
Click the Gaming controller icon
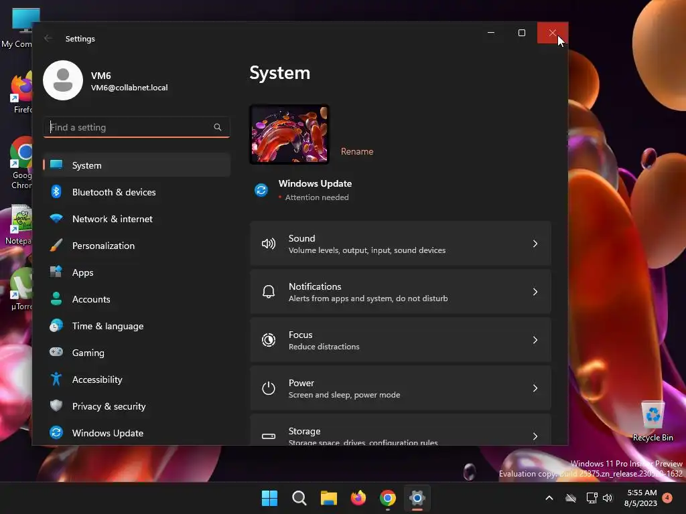pyautogui.click(x=56, y=352)
